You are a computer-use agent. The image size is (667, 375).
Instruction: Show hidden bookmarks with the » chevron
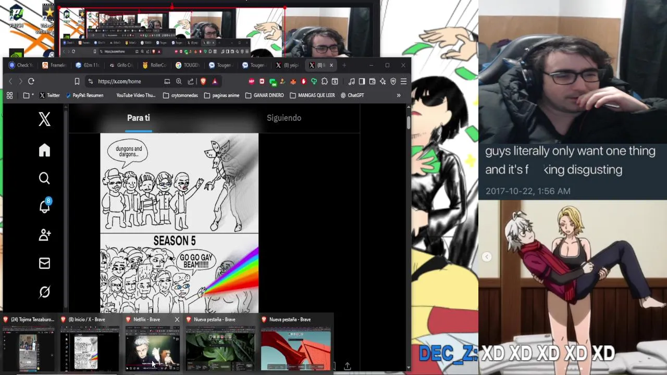[x=399, y=95]
